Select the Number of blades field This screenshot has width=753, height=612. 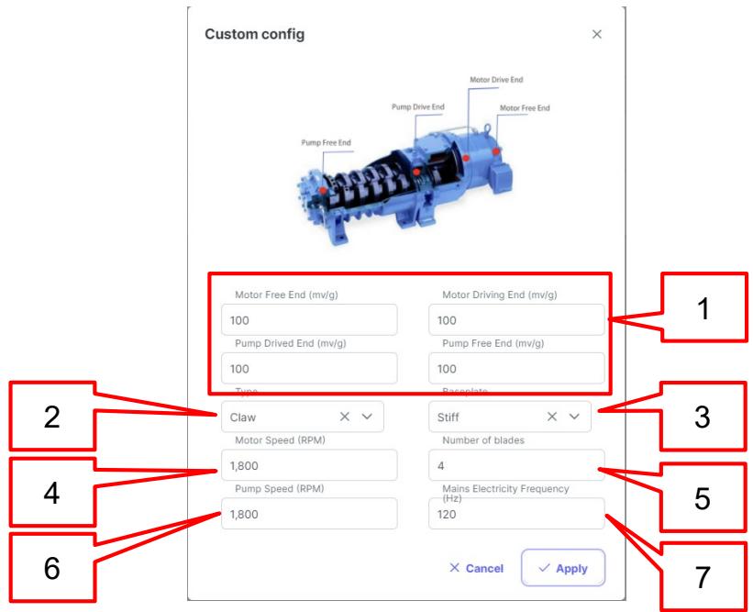click(516, 465)
